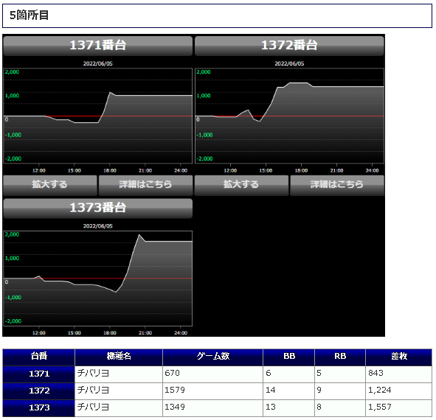Click the 台番 column header

coord(39,357)
